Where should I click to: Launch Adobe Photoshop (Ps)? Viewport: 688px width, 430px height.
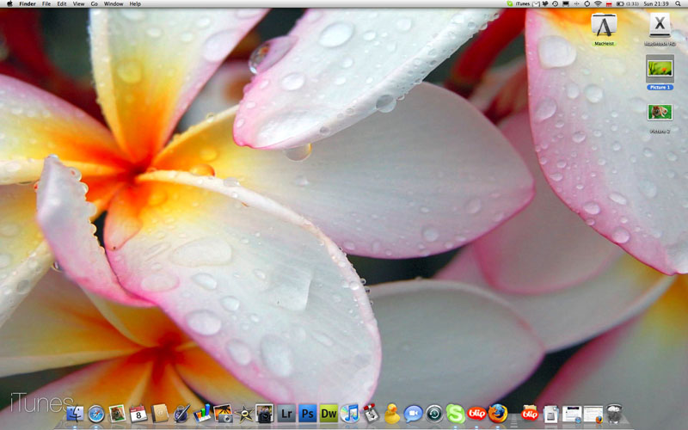point(308,414)
